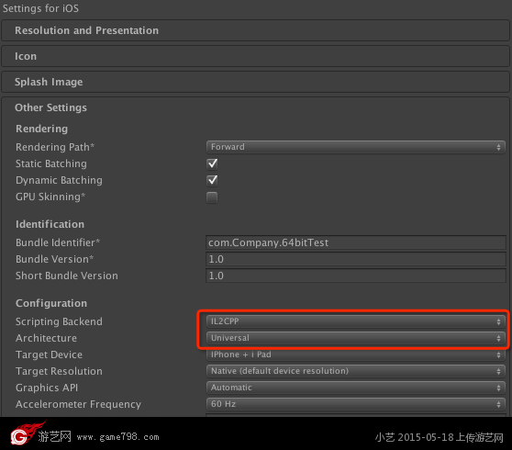Viewport: 512px width, 450px height.
Task: Expand the Icon section
Action: tap(255, 56)
